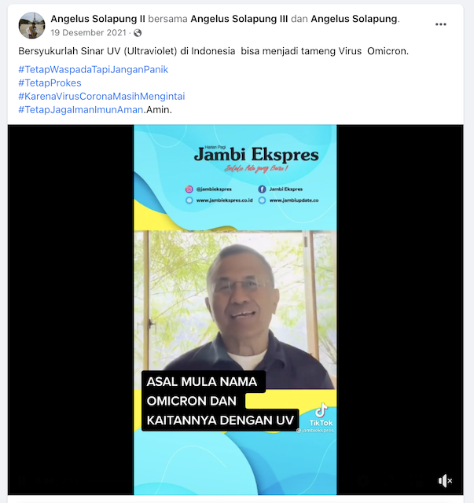Click the globe icon beside www.jambiekspres.co.id

pyautogui.click(x=189, y=200)
